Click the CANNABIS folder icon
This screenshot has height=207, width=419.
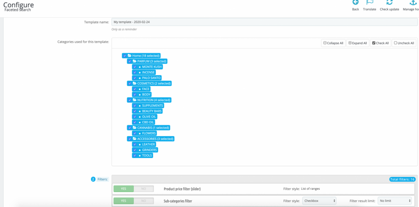tap(134, 128)
